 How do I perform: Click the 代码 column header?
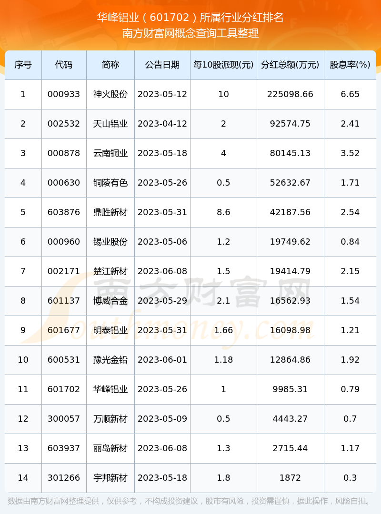[64, 65]
